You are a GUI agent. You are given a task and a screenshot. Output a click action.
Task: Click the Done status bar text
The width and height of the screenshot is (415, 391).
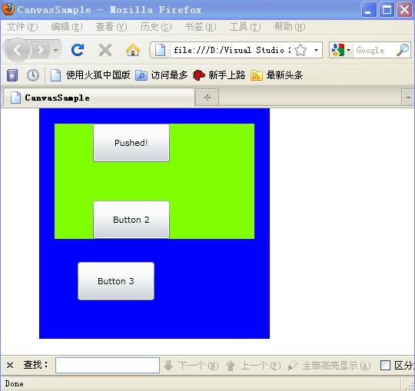(x=14, y=383)
